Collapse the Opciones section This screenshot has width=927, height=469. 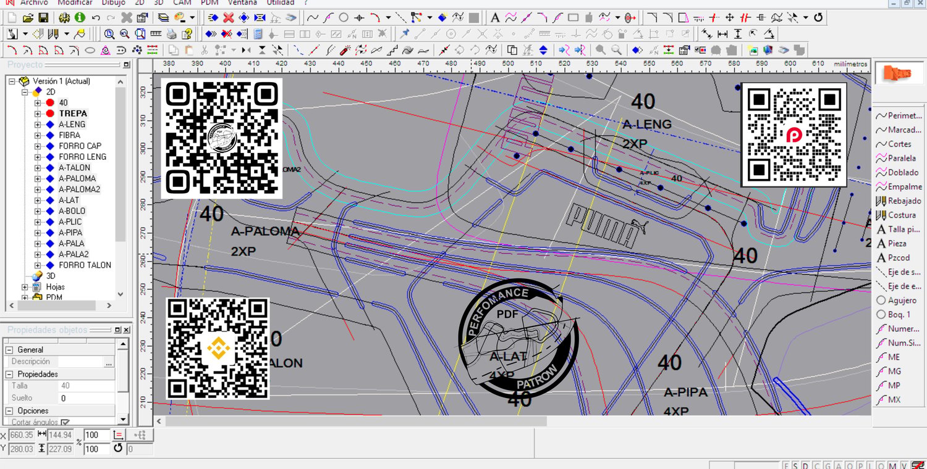coord(10,410)
